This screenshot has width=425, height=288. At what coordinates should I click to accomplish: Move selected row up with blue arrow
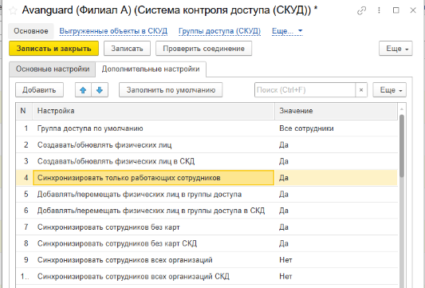point(83,90)
